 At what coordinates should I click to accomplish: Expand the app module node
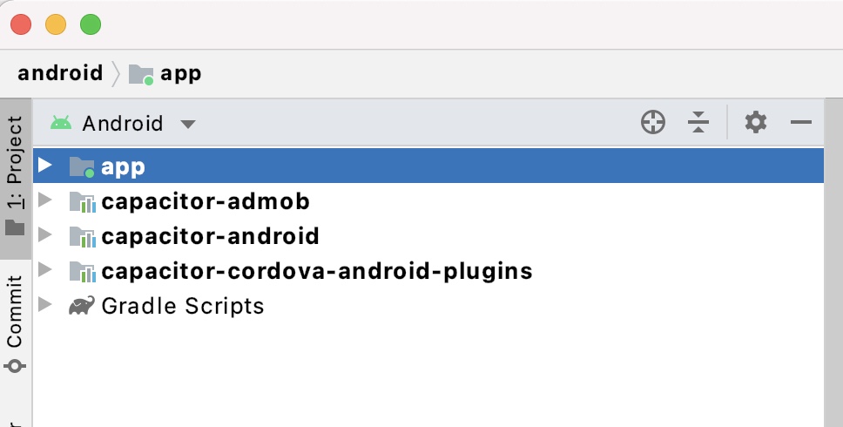coord(45,165)
